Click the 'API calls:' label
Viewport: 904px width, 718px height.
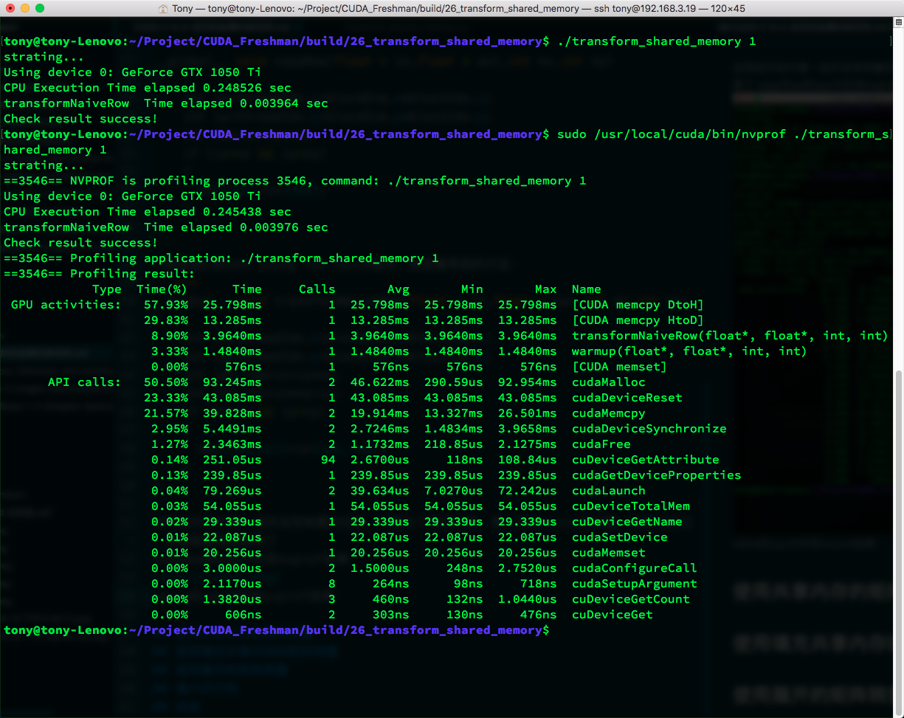click(84, 382)
